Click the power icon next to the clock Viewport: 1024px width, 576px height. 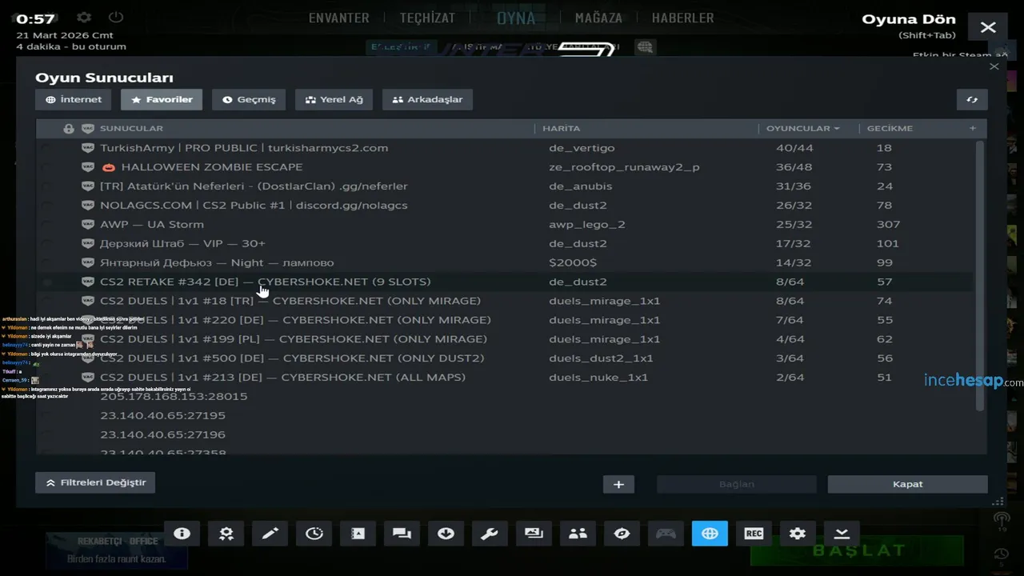116,18
